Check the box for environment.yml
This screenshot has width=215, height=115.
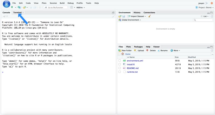[x=120, y=60]
